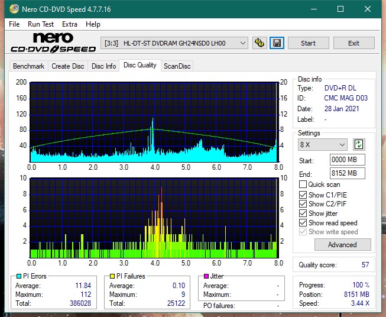
Task: Maximize the Nero window
Action: click(340, 9)
